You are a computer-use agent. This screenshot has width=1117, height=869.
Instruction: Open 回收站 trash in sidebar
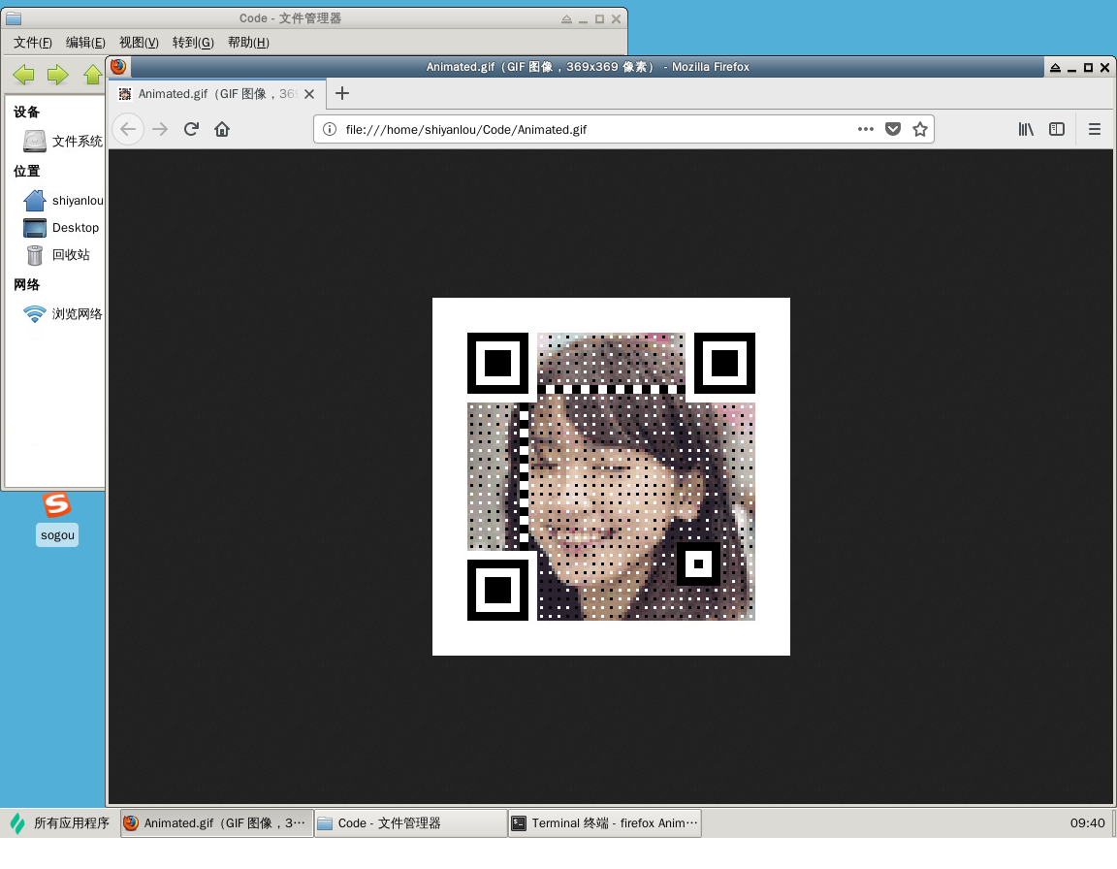[70, 255]
